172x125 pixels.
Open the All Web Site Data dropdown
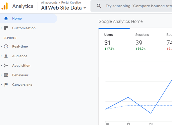pos(63,8)
